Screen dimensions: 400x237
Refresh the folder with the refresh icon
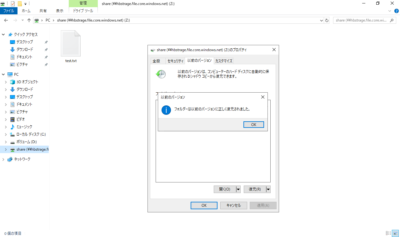[327, 20]
